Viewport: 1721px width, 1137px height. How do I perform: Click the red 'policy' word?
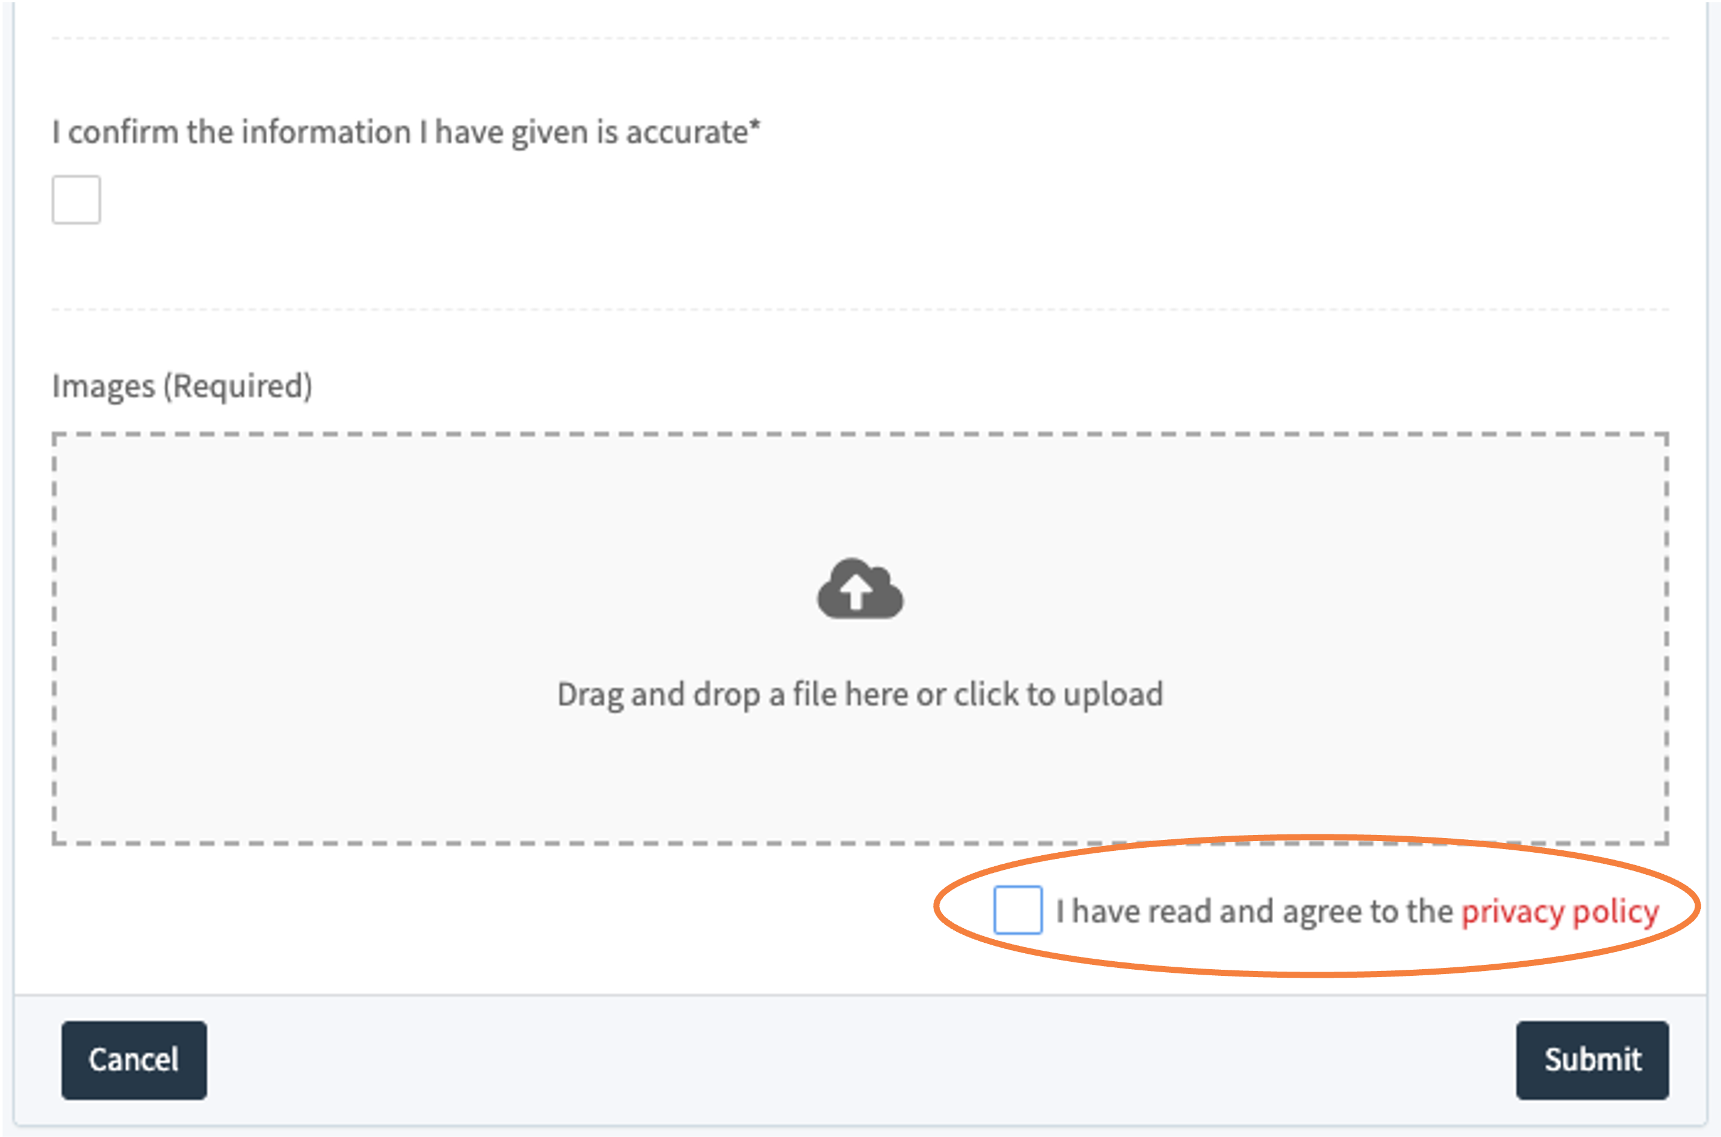(1616, 912)
